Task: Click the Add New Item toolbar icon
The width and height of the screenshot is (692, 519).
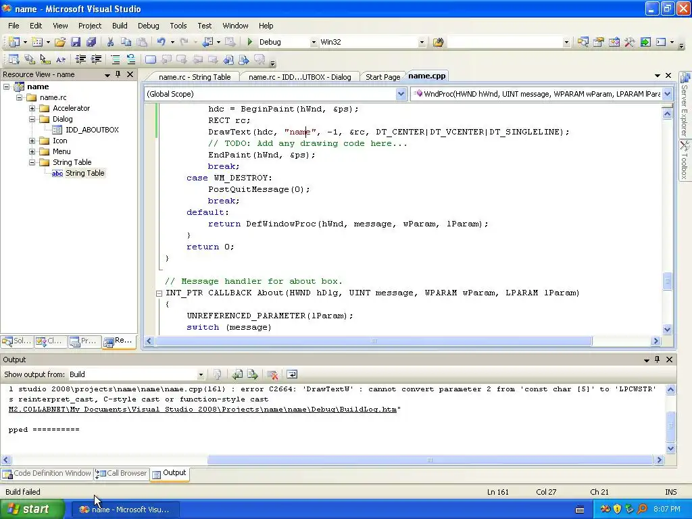Action: 37,42
